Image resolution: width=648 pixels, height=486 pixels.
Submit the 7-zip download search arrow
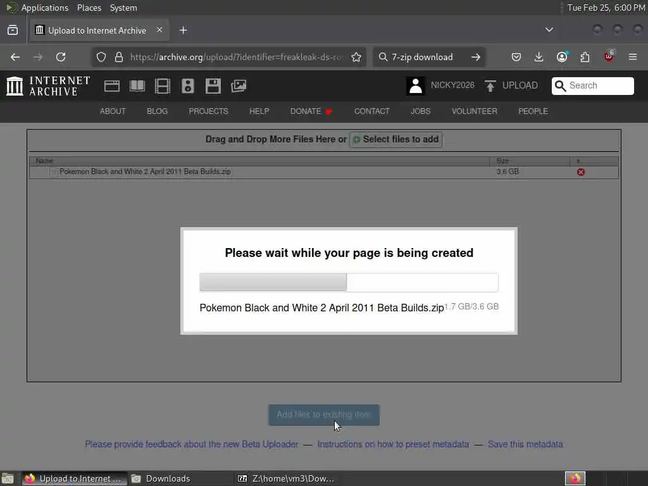click(476, 57)
